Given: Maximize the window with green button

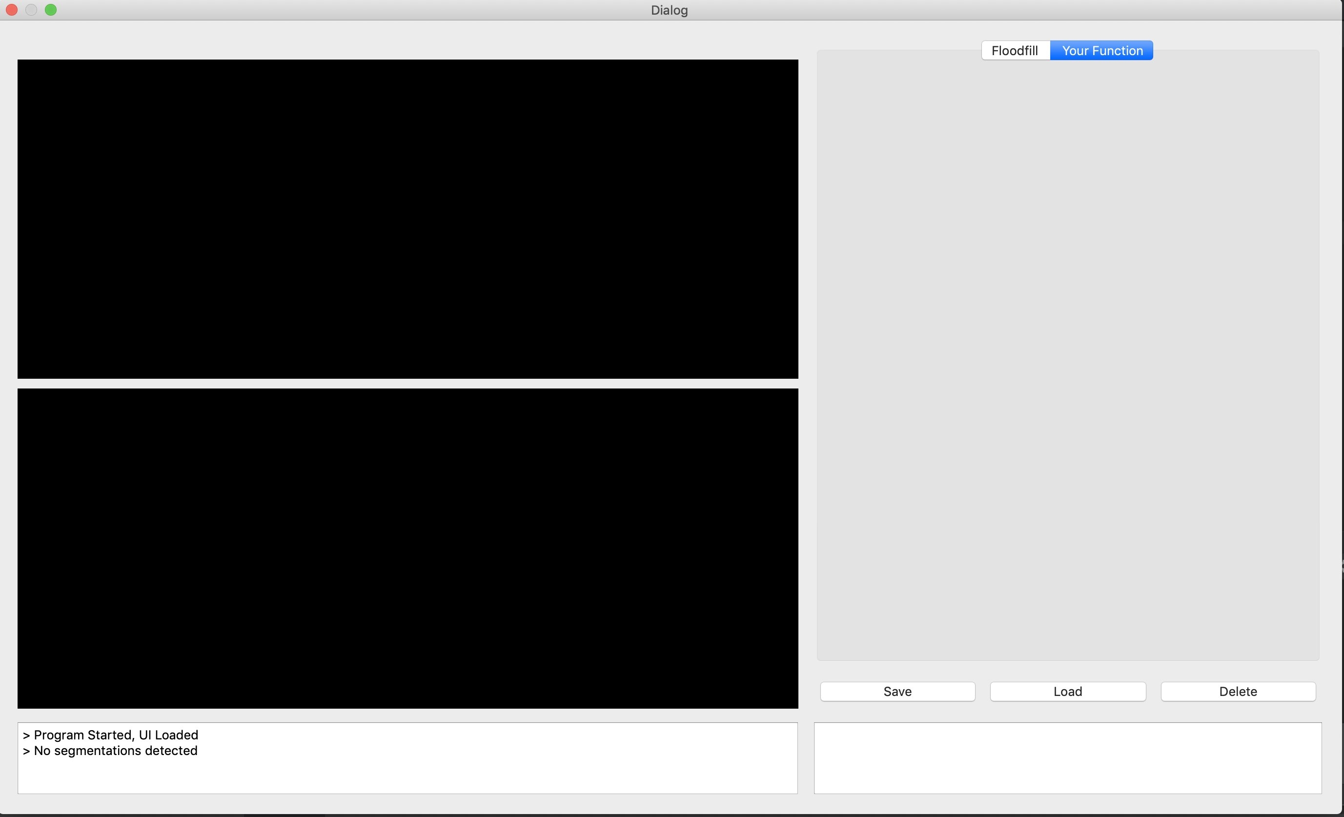Looking at the screenshot, I should coord(51,10).
